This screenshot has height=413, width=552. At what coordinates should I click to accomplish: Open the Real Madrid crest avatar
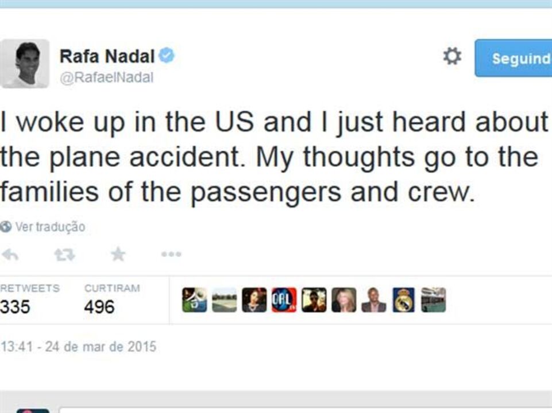pyautogui.click(x=404, y=300)
